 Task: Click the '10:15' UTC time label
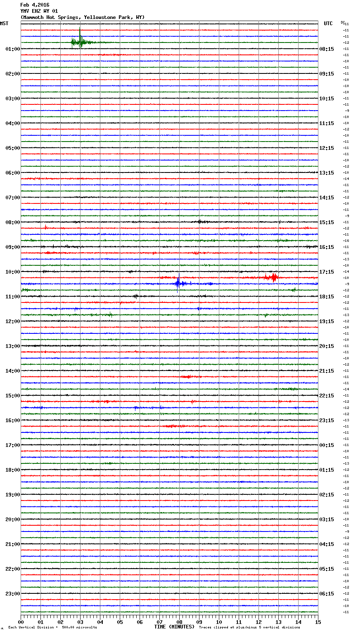click(327, 99)
